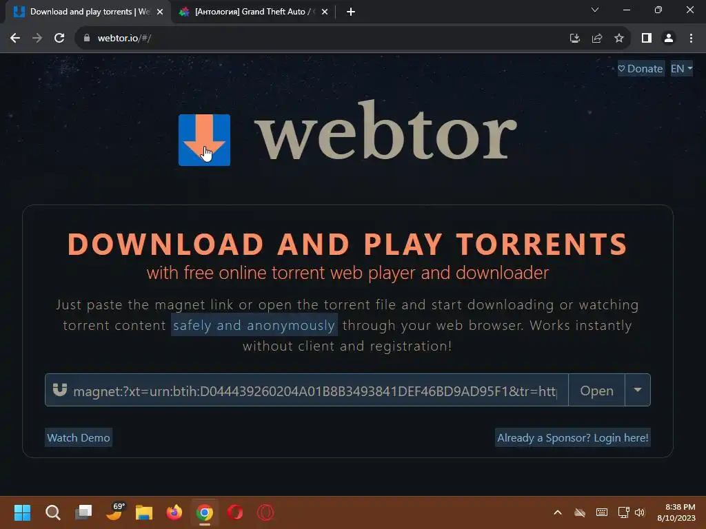This screenshot has height=529, width=706.
Task: Toggle the browser side panel
Action: (x=647, y=39)
